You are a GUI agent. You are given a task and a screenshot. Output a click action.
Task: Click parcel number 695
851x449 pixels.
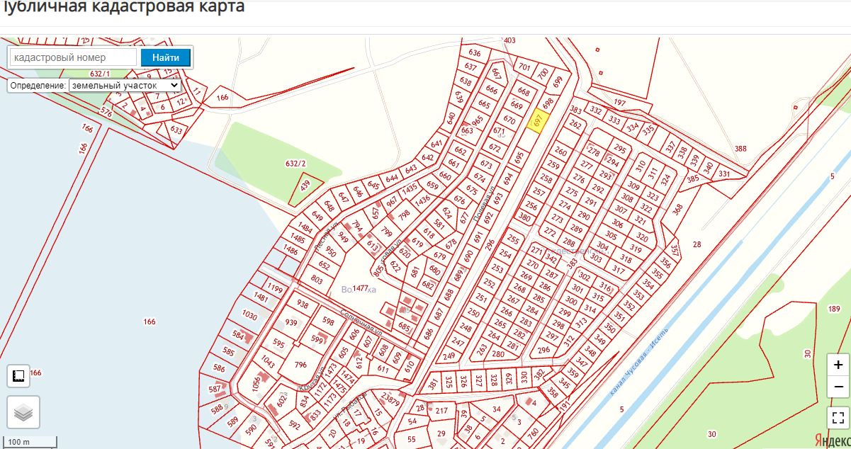point(519,157)
